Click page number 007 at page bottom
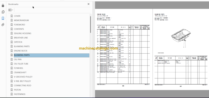 [181, 86]
